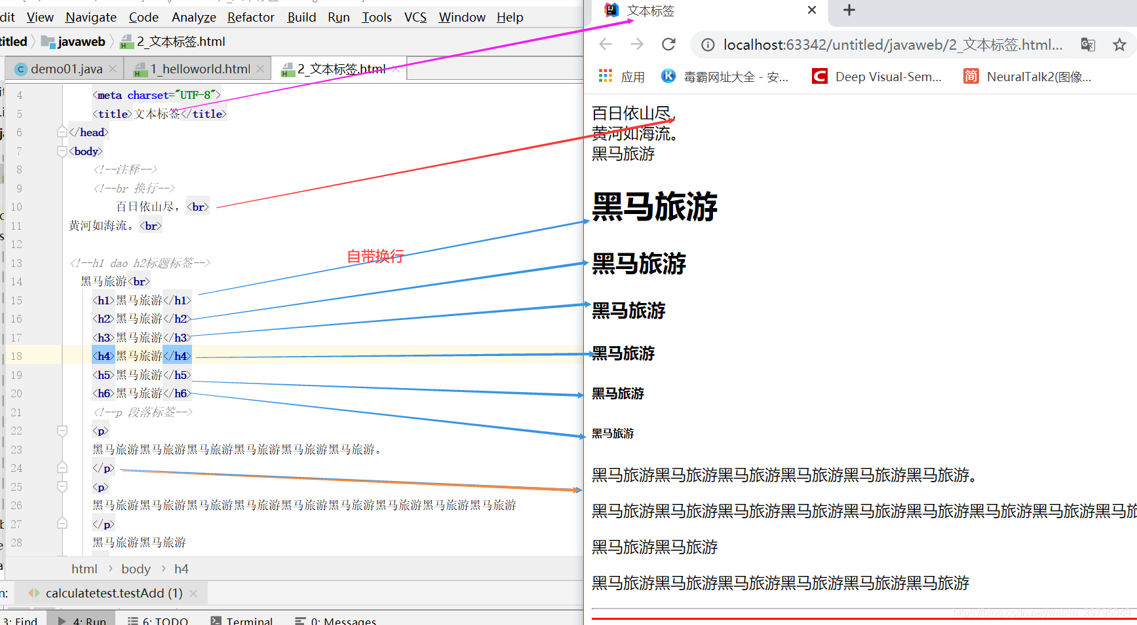Open the NeuralTalk2 bookmark
The image size is (1137, 625).
click(1028, 77)
